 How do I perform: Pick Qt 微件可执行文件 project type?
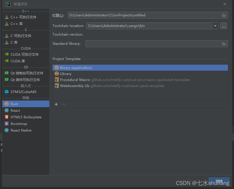tap(26, 80)
